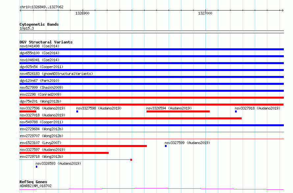Click the red end block of esv2729718
This screenshot has height=193, width=293.
[131, 160]
